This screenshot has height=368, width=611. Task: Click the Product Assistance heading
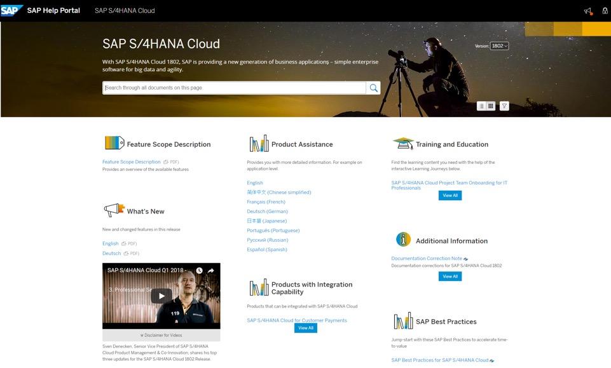(302, 144)
